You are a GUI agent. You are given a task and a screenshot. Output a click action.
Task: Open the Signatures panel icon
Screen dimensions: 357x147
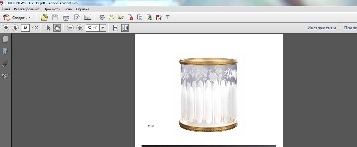pyautogui.click(x=5, y=76)
